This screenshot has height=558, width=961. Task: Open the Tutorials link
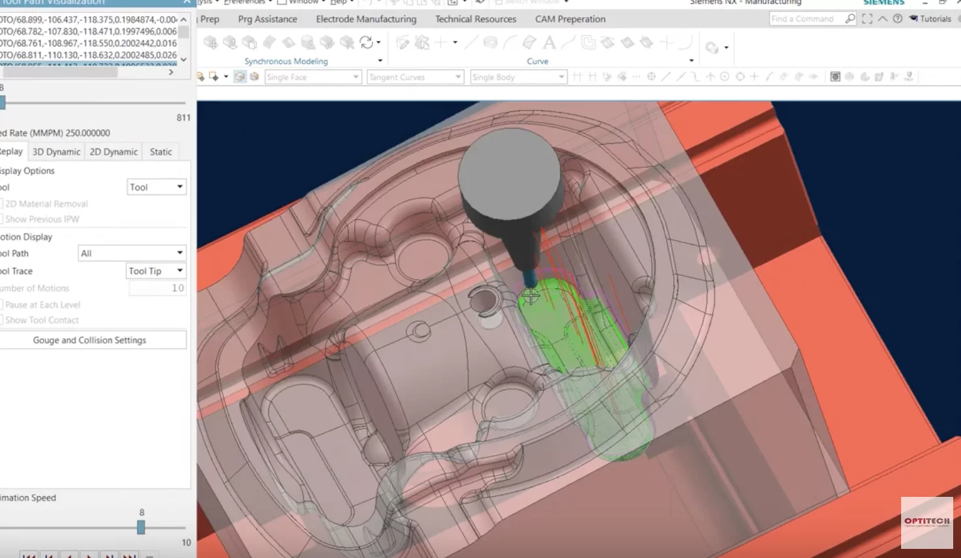click(x=930, y=19)
